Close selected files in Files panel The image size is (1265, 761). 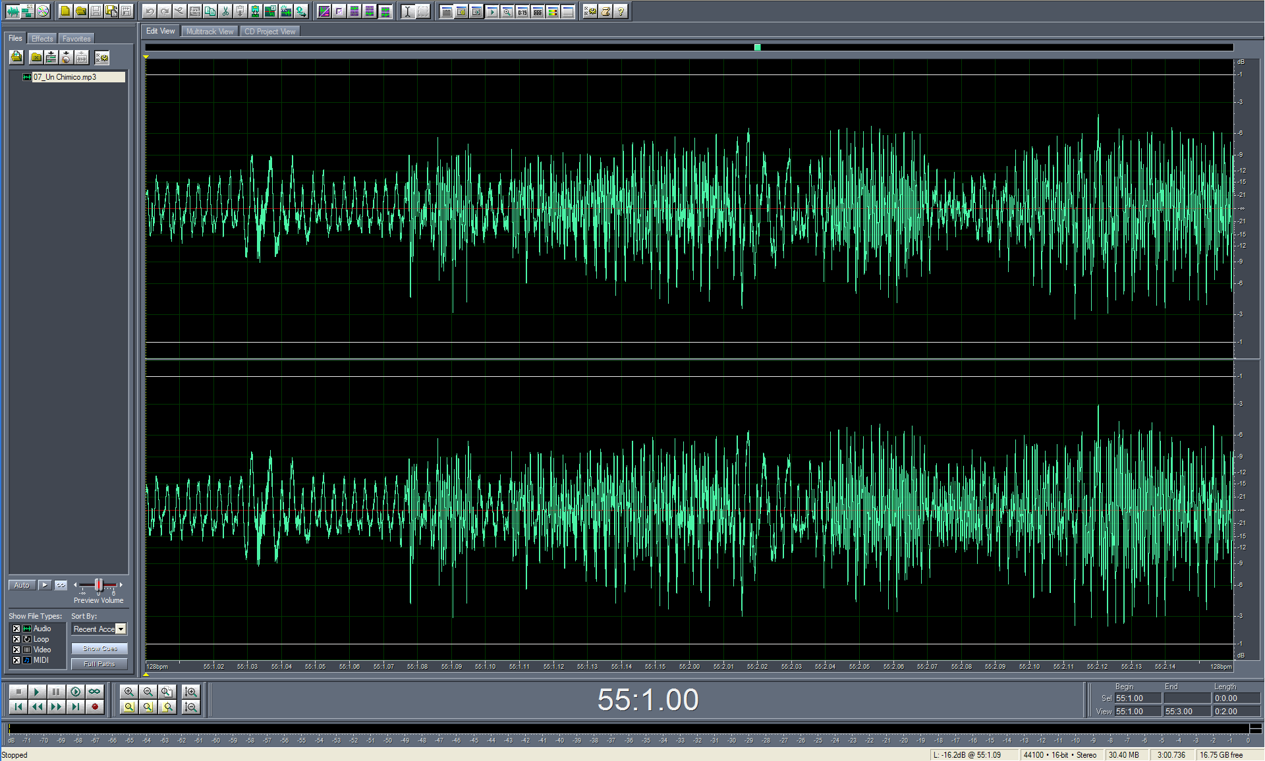click(36, 57)
